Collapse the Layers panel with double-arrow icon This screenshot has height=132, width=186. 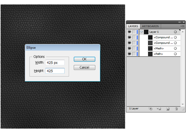(x=179, y=22)
